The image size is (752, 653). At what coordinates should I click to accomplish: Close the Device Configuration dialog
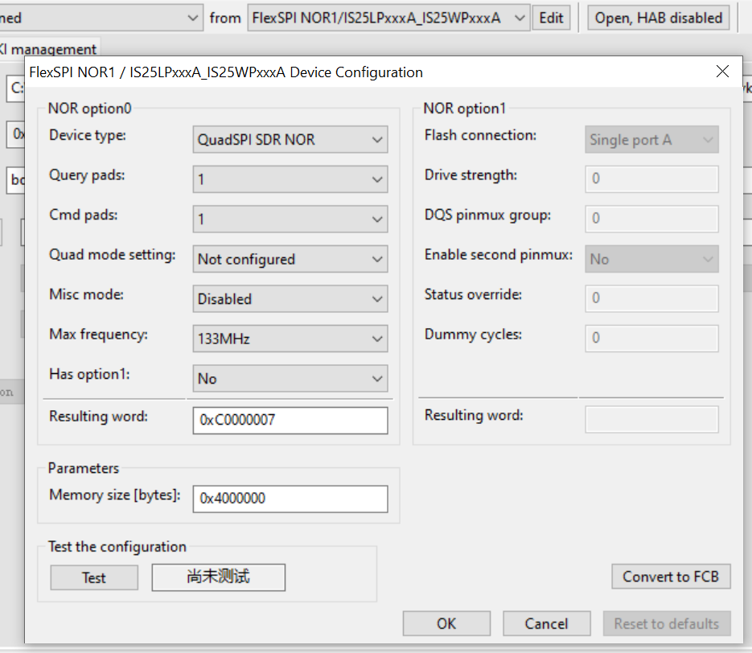pyautogui.click(x=722, y=71)
